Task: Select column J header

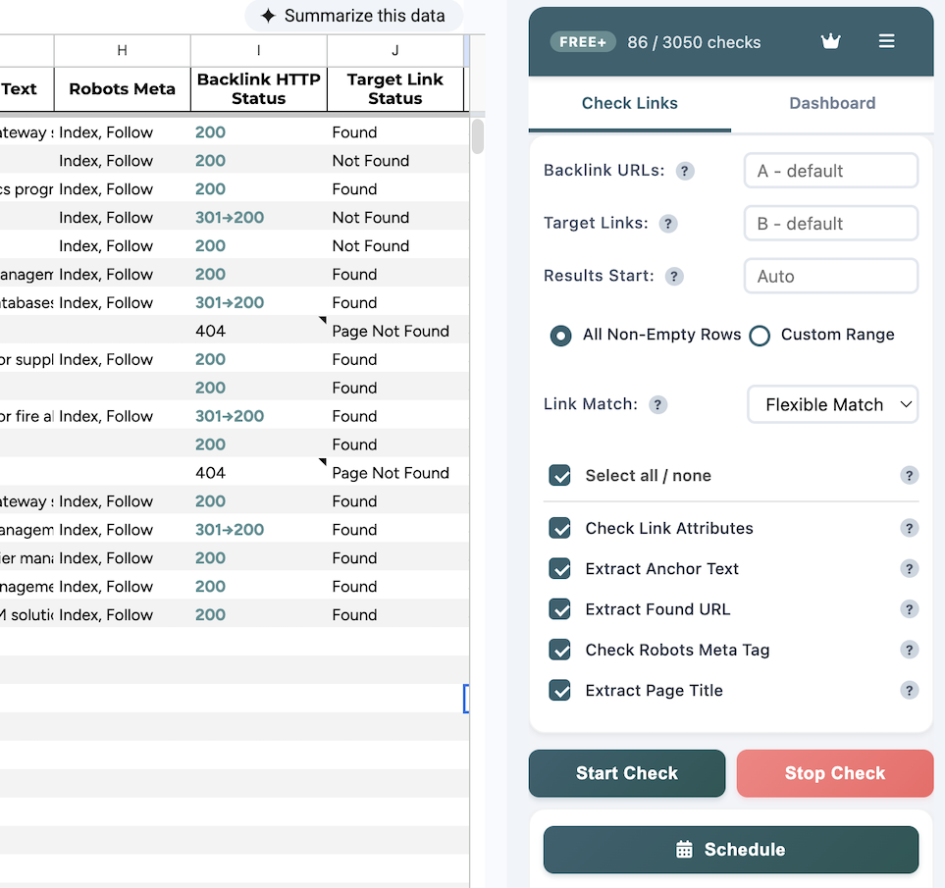Action: click(395, 51)
